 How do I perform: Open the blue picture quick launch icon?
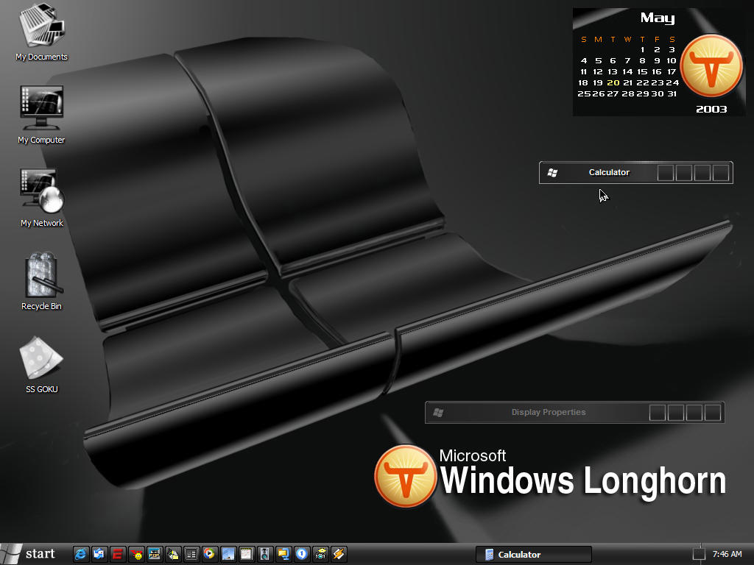(228, 554)
